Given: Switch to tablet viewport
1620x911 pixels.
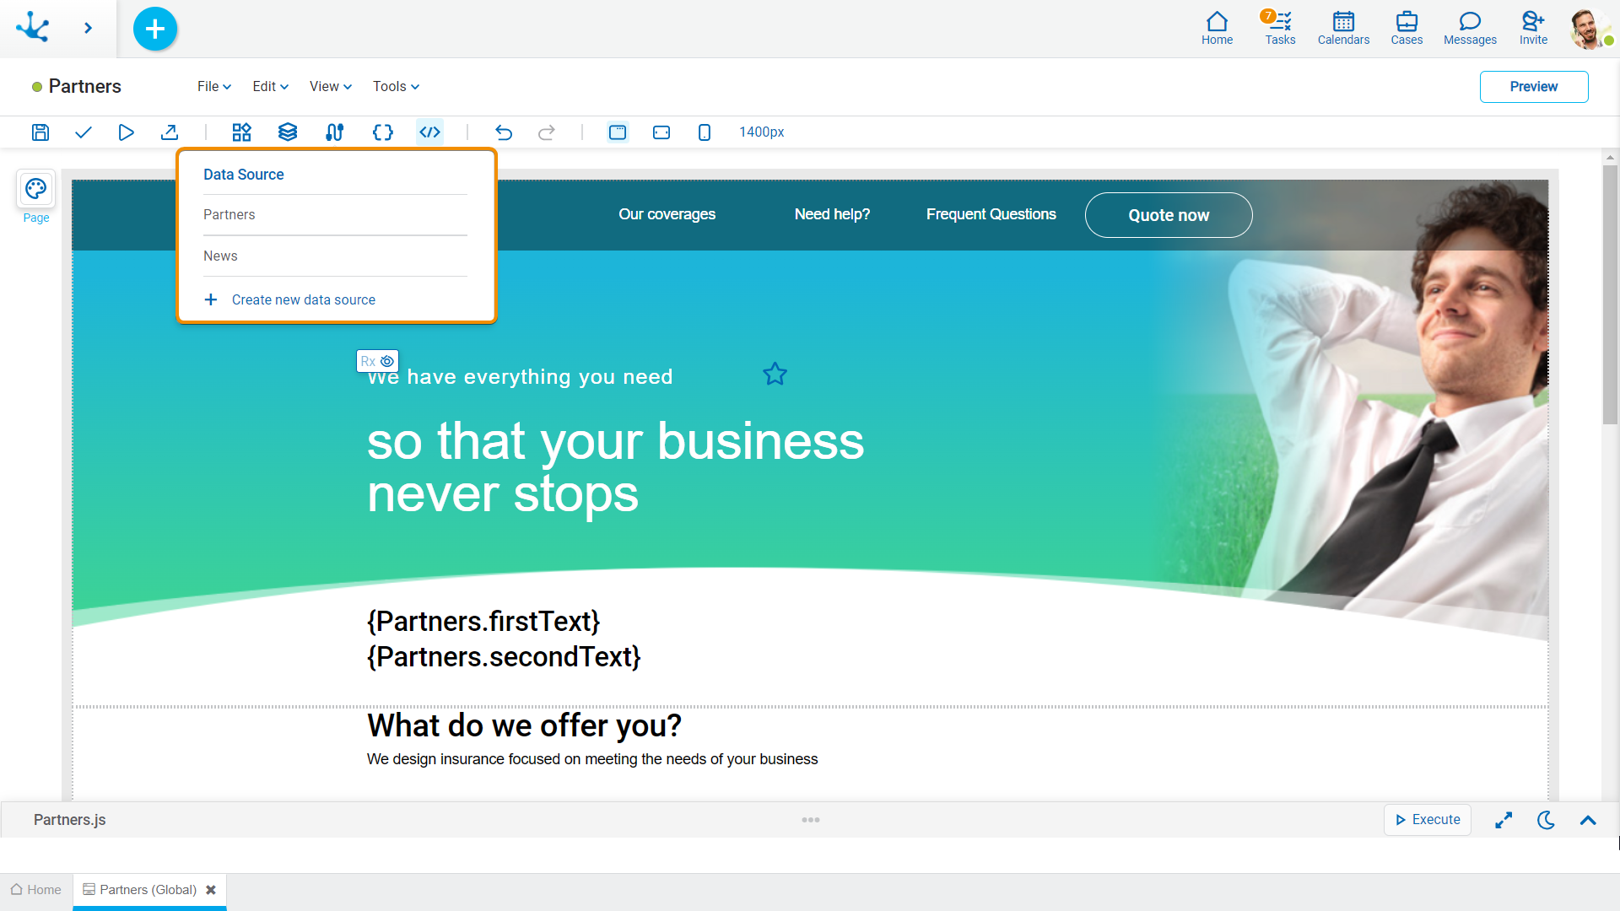Looking at the screenshot, I should coord(661,132).
